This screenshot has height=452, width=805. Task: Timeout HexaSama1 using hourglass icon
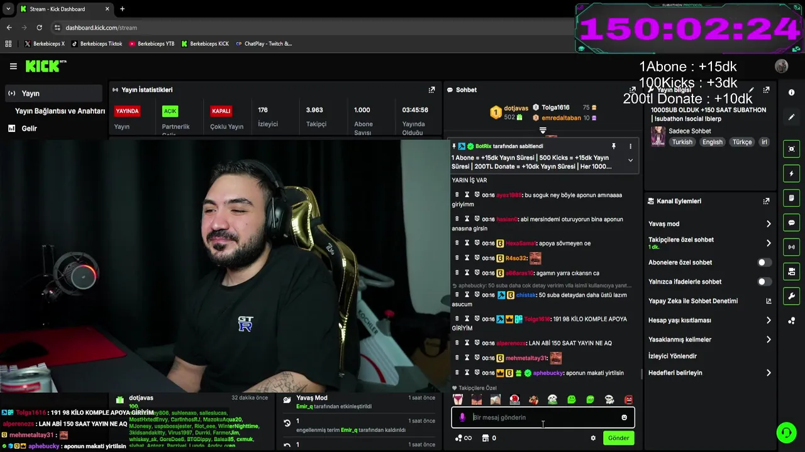[467, 243]
